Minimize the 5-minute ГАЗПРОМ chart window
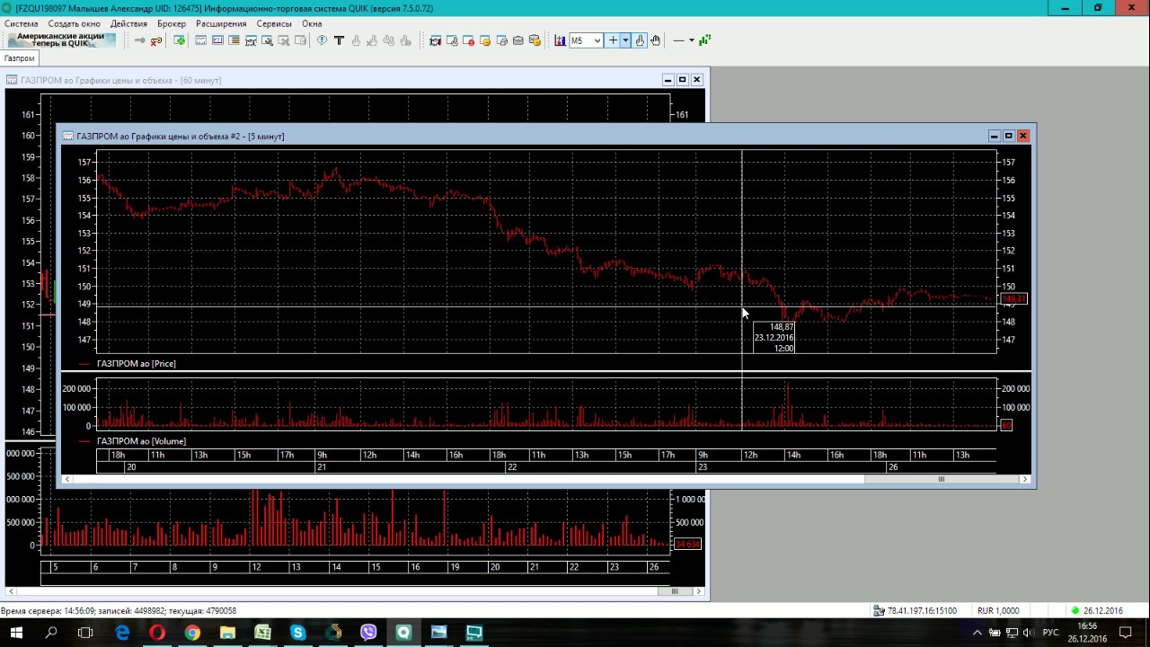The height and width of the screenshot is (647, 1150). click(994, 136)
